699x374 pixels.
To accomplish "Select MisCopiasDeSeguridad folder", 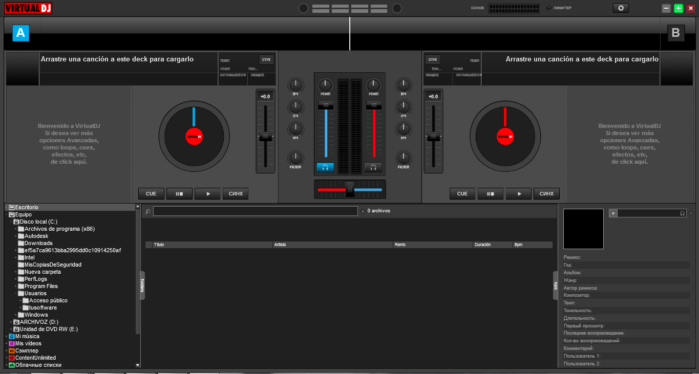I will coord(53,265).
